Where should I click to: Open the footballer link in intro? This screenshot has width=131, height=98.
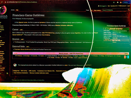click(x=63, y=25)
